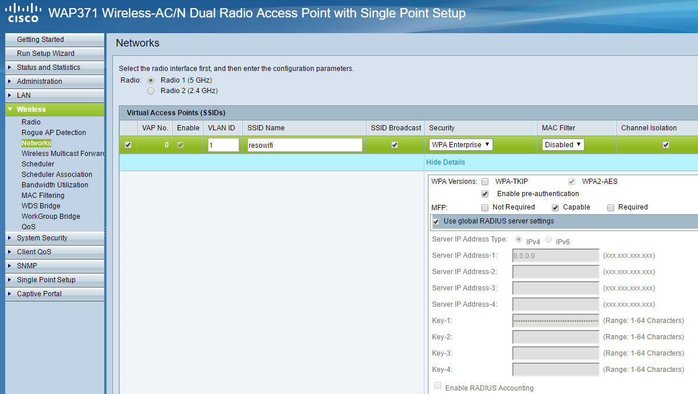Click the VLAN ID field
The image size is (698, 394).
click(224, 145)
